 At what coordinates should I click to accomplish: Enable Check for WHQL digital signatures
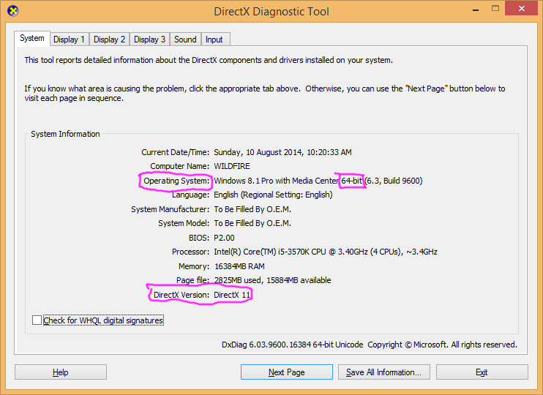point(37,320)
